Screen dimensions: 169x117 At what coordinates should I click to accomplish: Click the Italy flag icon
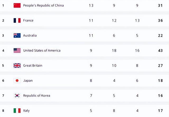(x=17, y=110)
